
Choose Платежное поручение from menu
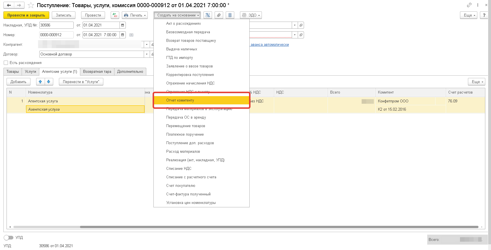tap(202, 134)
